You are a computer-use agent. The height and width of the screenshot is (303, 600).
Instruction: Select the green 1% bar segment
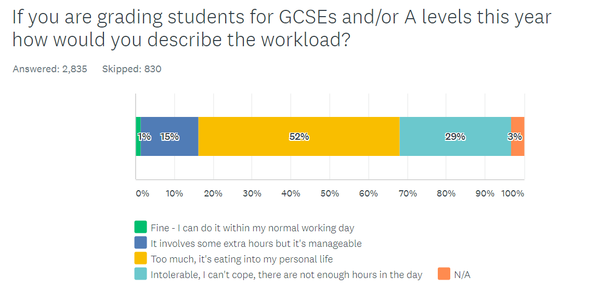pyautogui.click(x=138, y=137)
